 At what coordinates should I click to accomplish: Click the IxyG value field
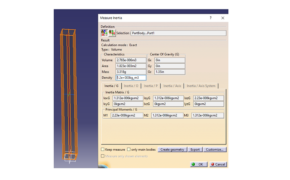click(x=128, y=104)
